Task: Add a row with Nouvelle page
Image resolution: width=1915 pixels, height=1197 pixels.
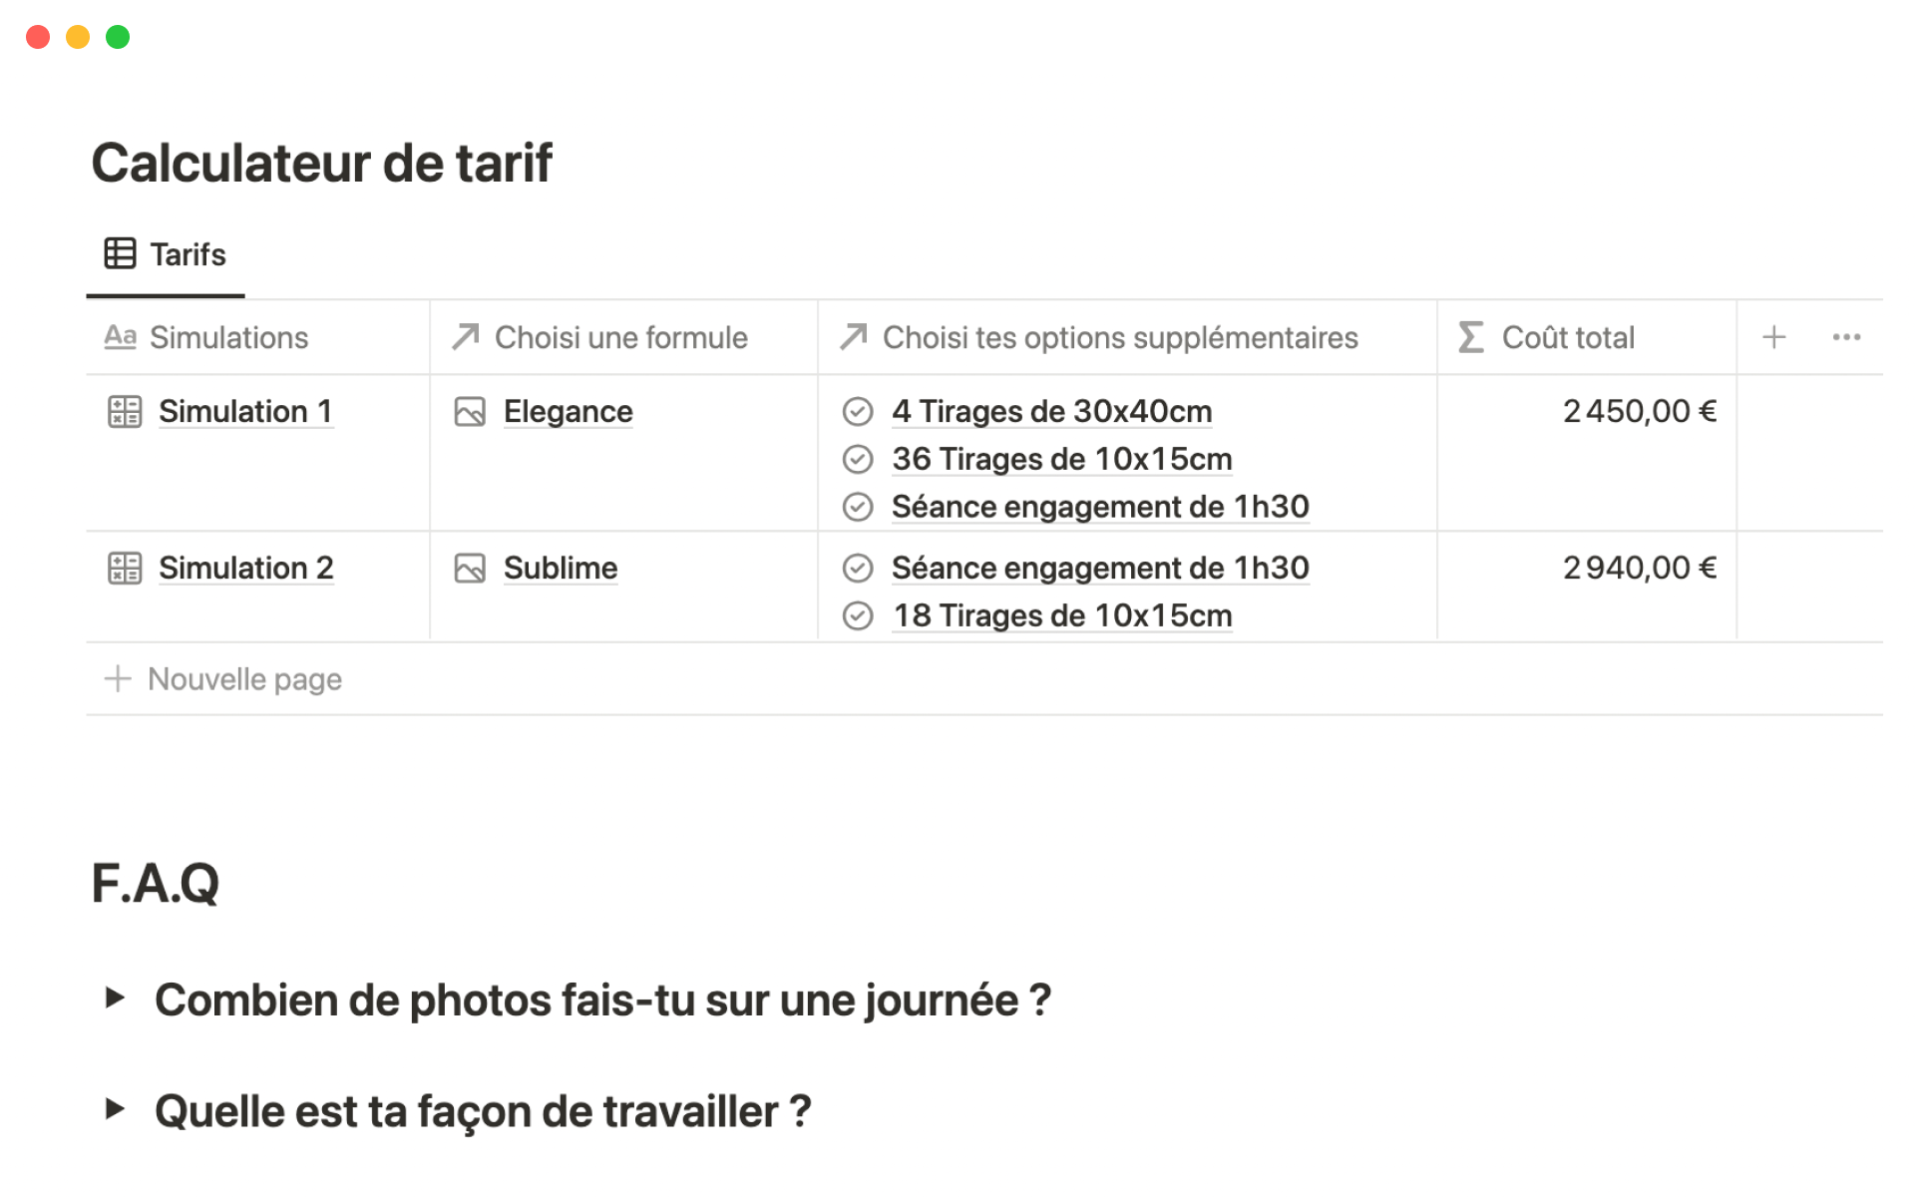Action: [x=244, y=679]
